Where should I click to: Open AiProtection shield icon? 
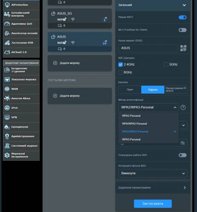click(7, 5)
